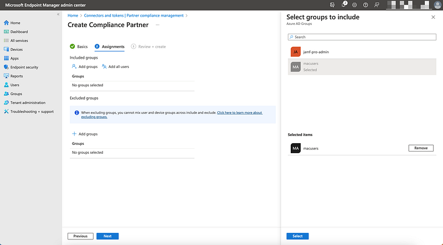Open Dashboard in the sidebar
443x245 pixels.
(16, 32)
